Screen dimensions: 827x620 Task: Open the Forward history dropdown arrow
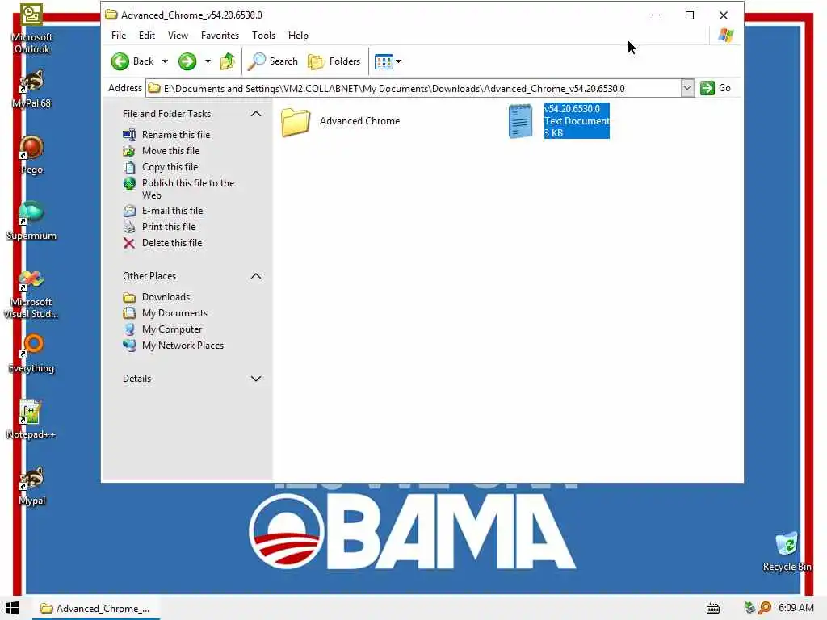pyautogui.click(x=208, y=61)
